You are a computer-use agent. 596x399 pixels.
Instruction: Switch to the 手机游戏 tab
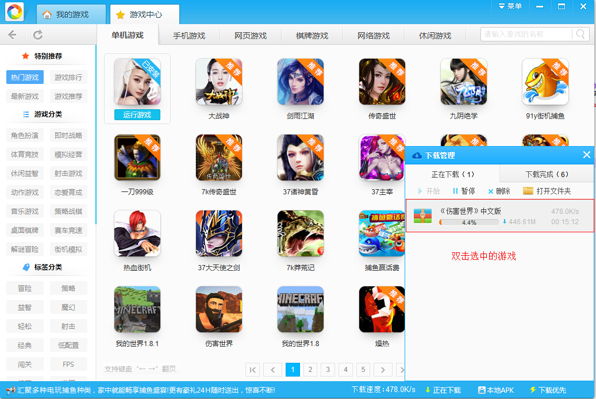point(188,34)
